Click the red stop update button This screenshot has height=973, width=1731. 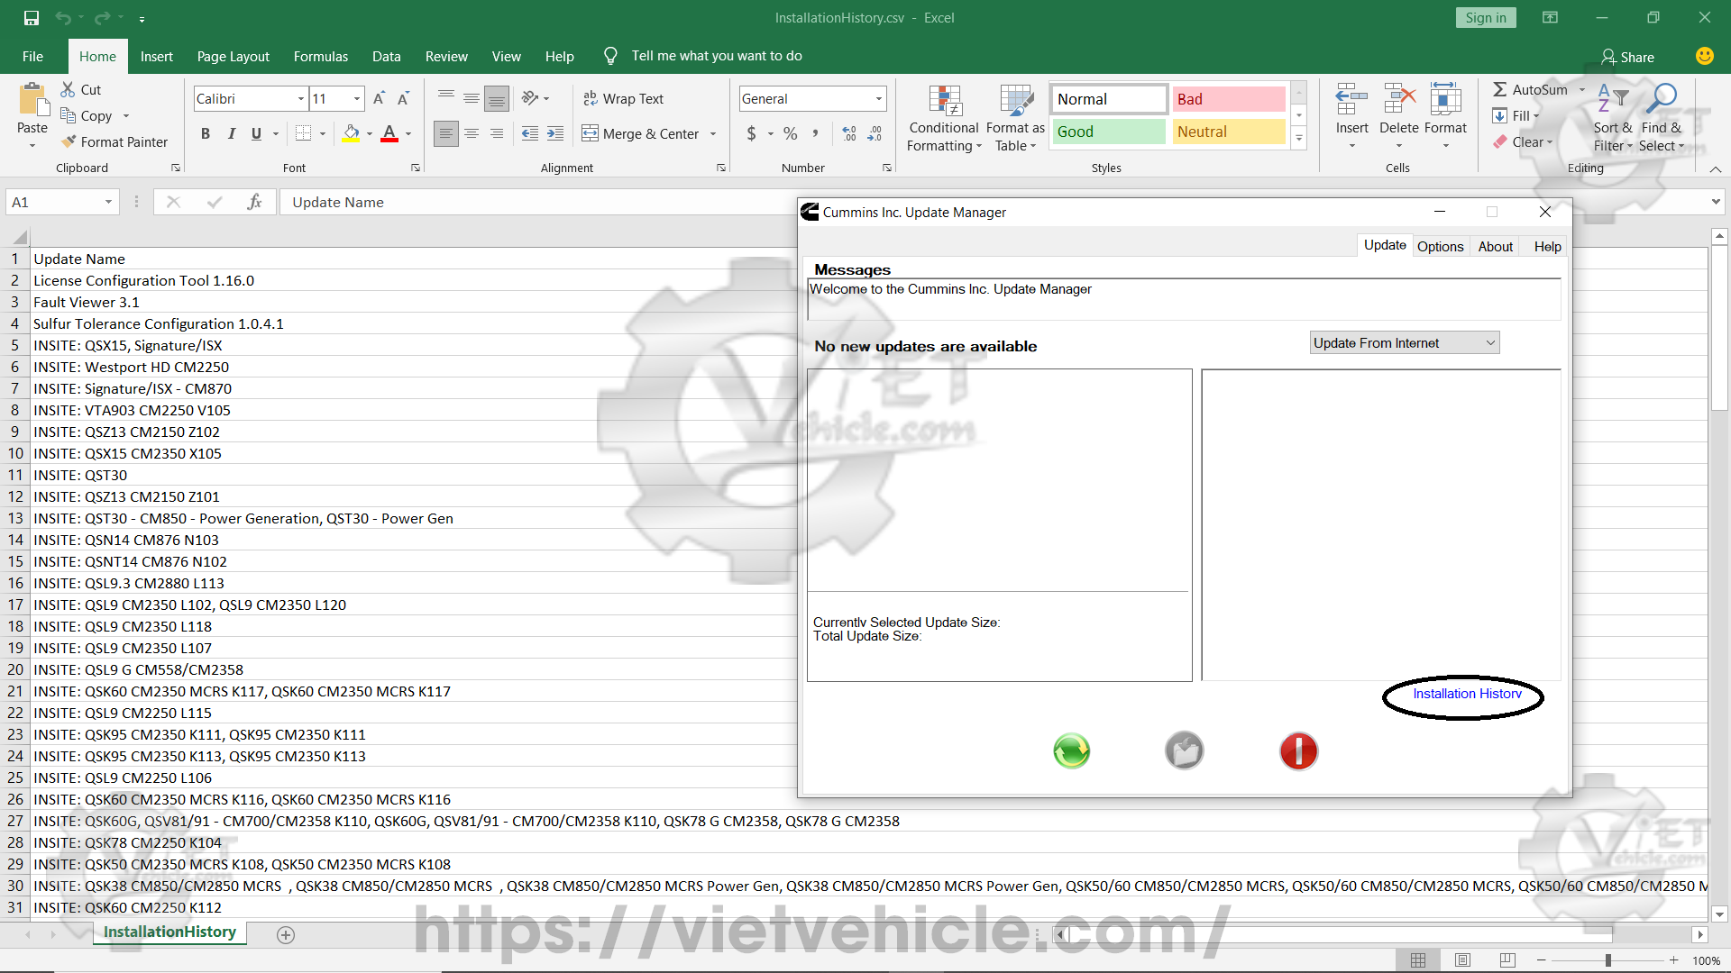[x=1298, y=750]
